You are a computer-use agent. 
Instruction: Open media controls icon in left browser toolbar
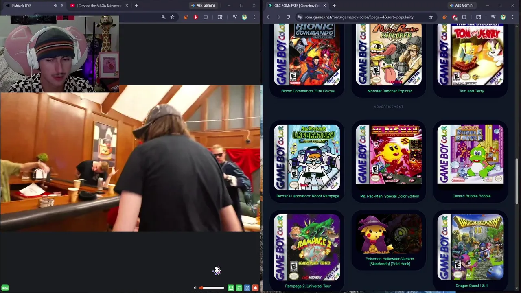(234, 17)
